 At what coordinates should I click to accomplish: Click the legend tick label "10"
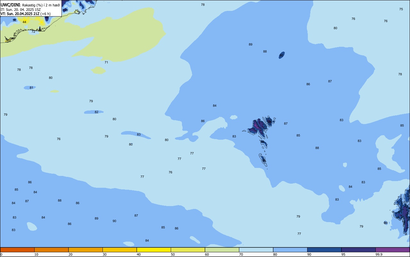36,254
